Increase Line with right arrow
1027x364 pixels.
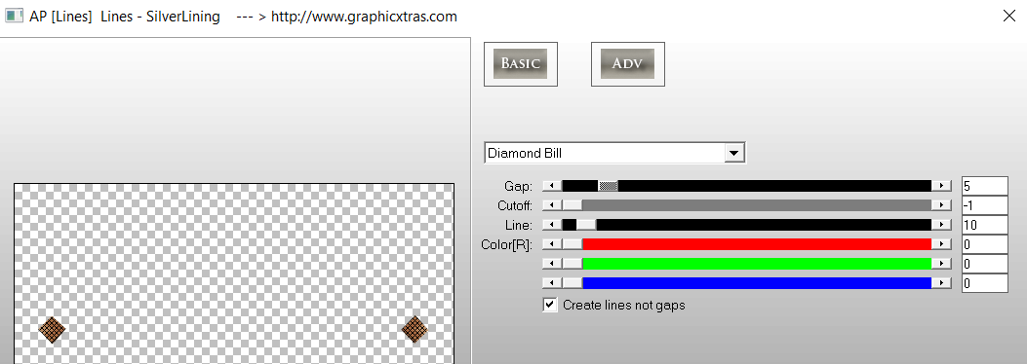[x=941, y=225]
